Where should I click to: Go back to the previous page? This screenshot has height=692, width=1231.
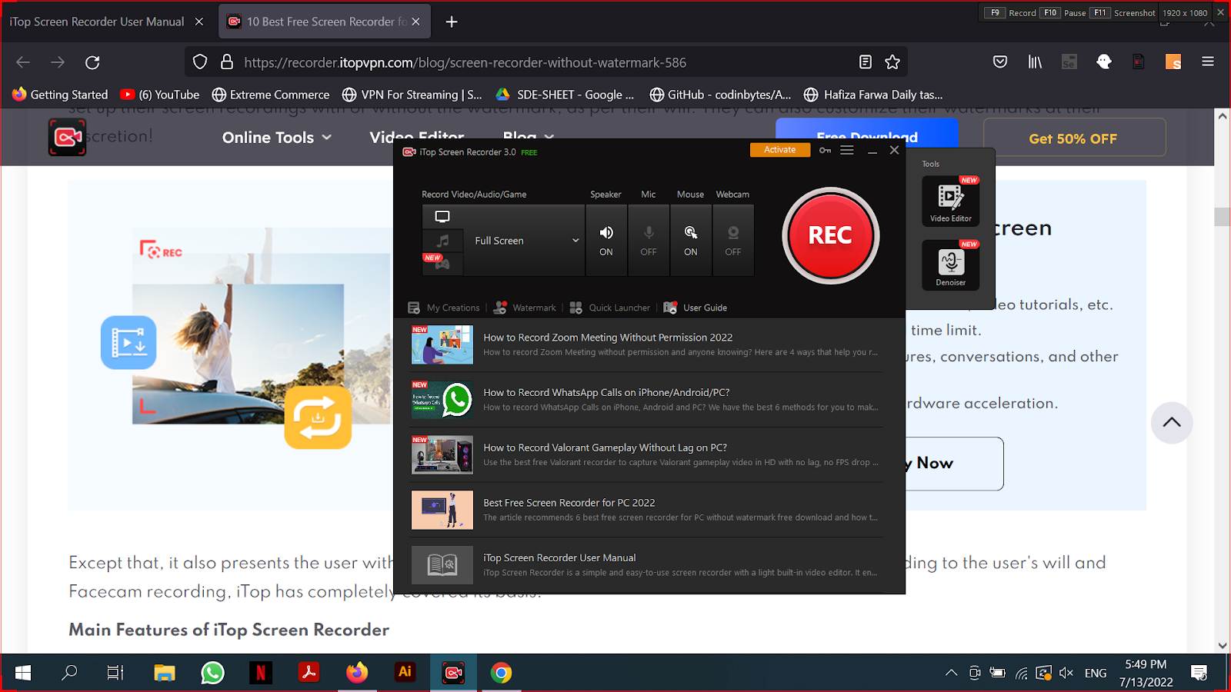tap(23, 62)
